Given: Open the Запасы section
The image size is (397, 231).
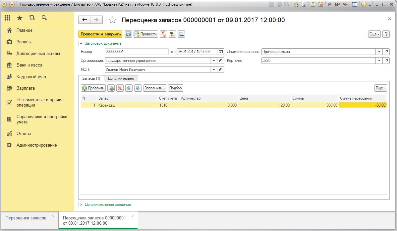Looking at the screenshot, I should [24, 42].
